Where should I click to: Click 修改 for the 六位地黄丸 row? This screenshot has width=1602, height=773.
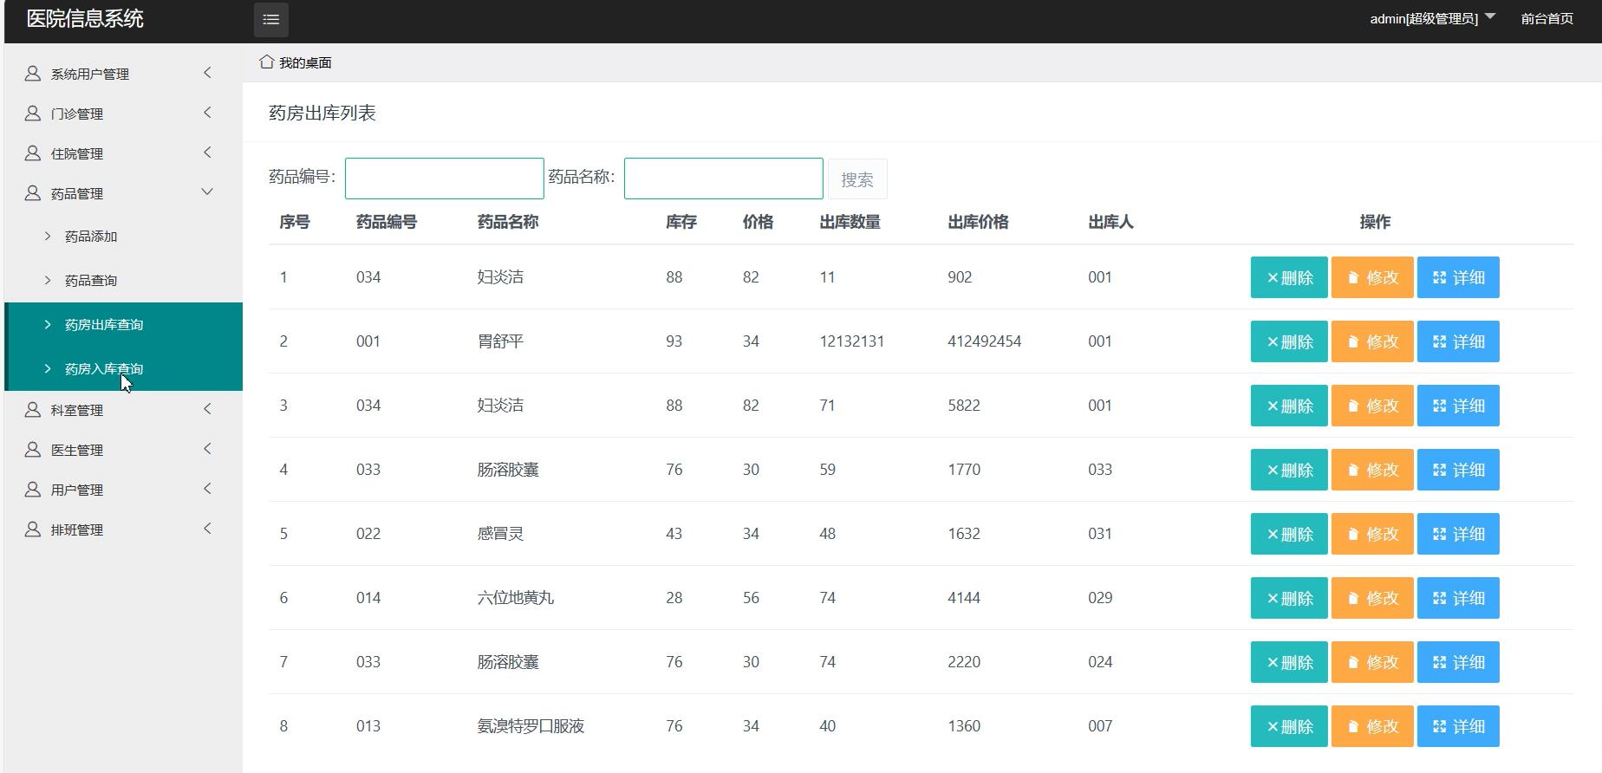tap(1372, 598)
